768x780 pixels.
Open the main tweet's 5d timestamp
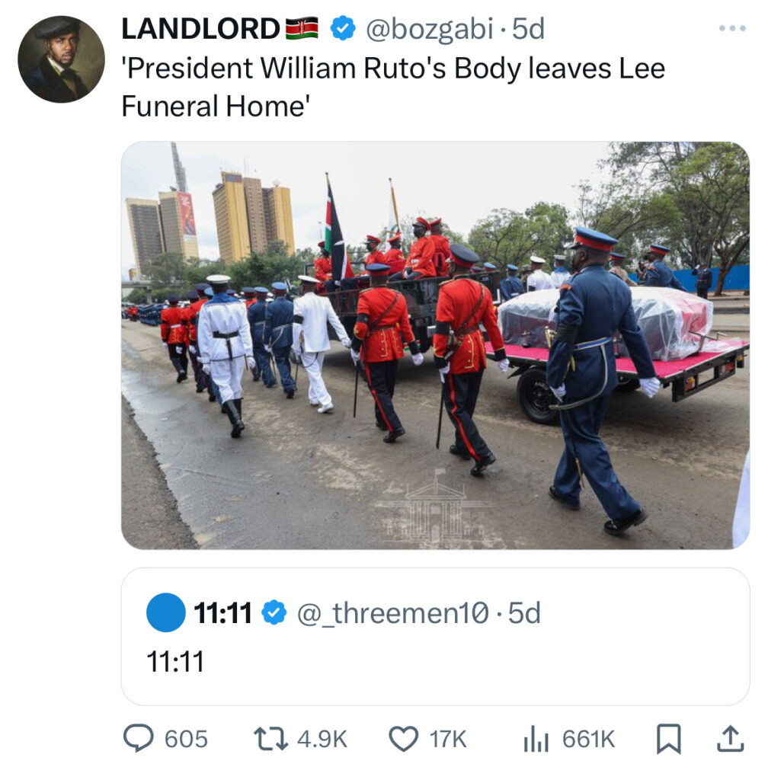528,29
